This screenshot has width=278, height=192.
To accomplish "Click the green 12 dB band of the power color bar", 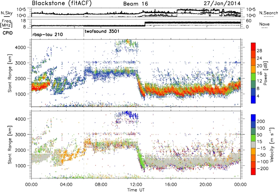I will [253, 77].
